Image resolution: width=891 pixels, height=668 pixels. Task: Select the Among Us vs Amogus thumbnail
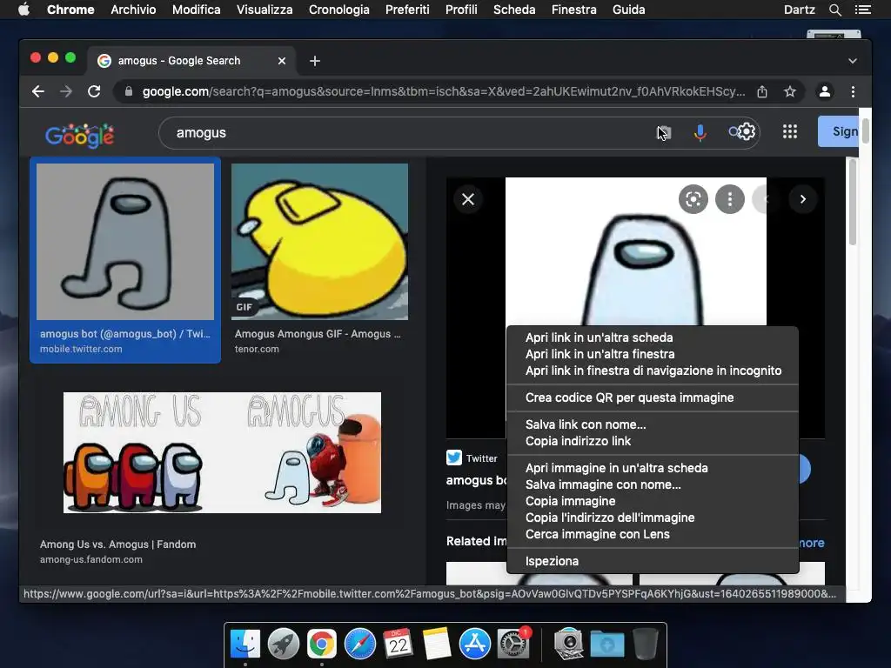tap(222, 452)
